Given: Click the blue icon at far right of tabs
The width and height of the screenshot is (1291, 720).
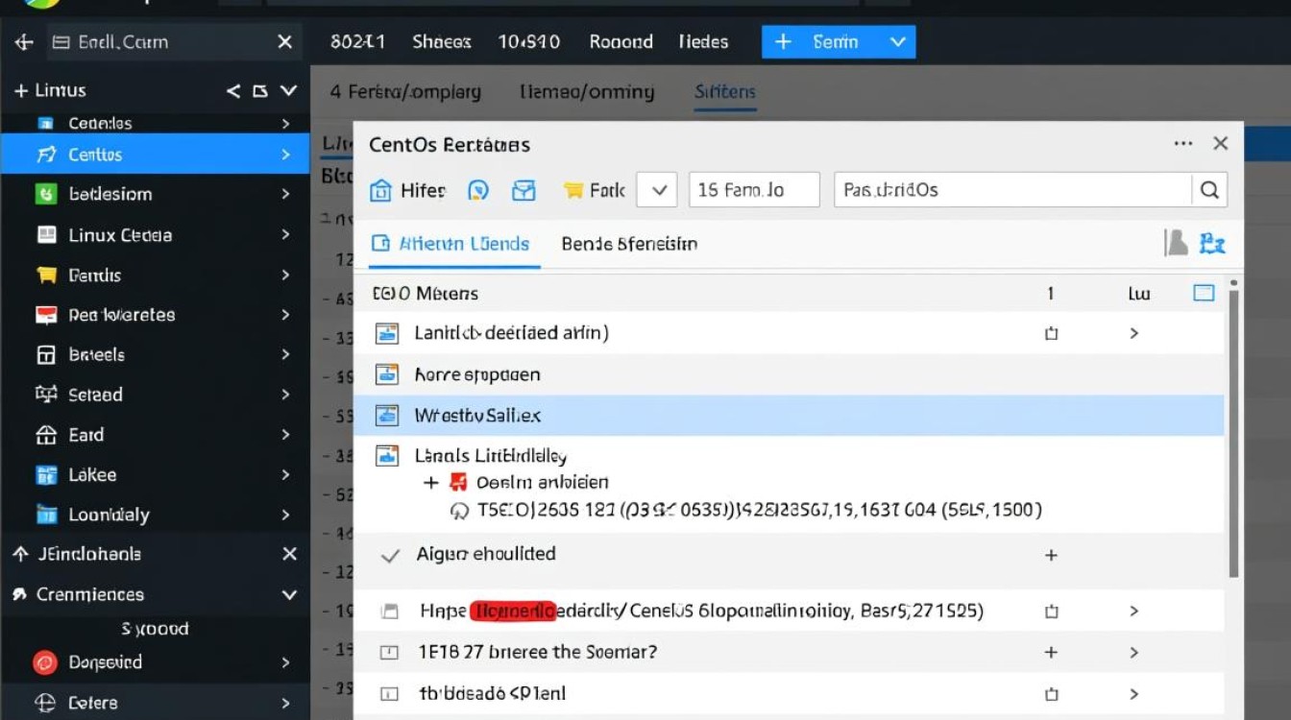Looking at the screenshot, I should click(x=1213, y=244).
